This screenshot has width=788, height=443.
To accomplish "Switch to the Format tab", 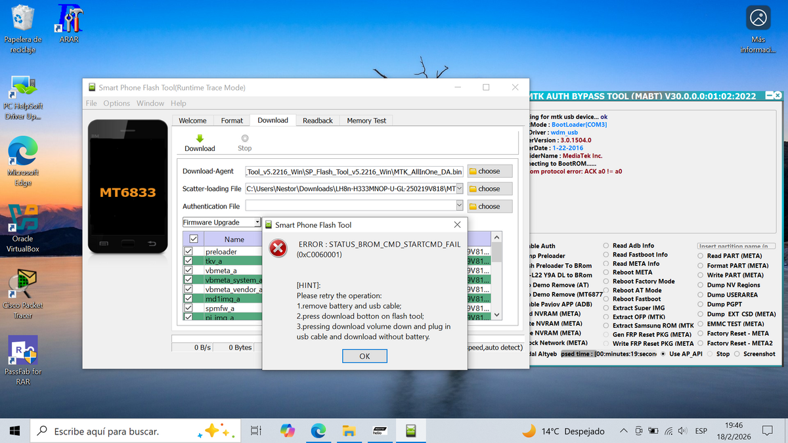I will click(232, 121).
